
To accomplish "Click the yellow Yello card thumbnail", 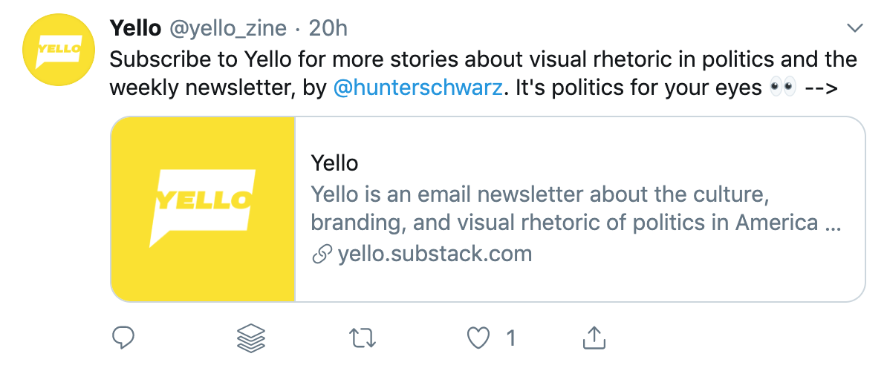I will (x=203, y=209).
